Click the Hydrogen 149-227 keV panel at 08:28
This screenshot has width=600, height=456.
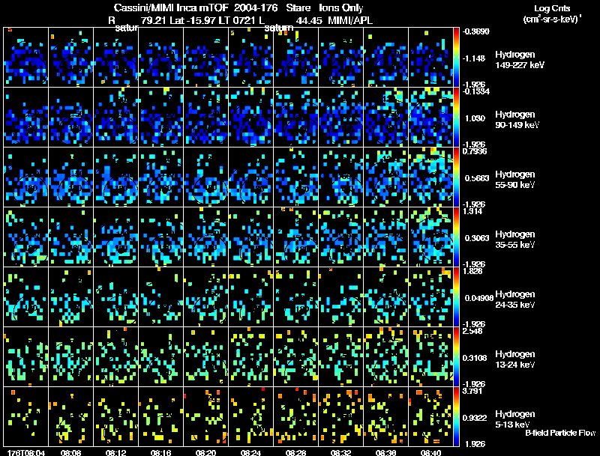click(x=295, y=57)
